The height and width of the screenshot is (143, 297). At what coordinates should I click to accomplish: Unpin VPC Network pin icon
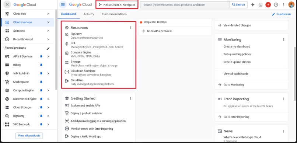[41, 125]
